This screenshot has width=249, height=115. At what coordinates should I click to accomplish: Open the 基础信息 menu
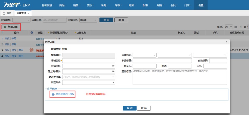point(48,5)
